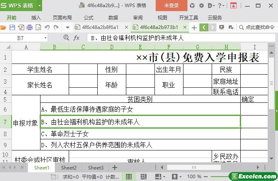Click the fx insert function icon
The width and height of the screenshot is (278, 181).
tap(76, 38)
